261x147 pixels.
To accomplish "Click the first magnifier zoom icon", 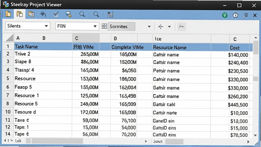I will [x=82, y=14].
